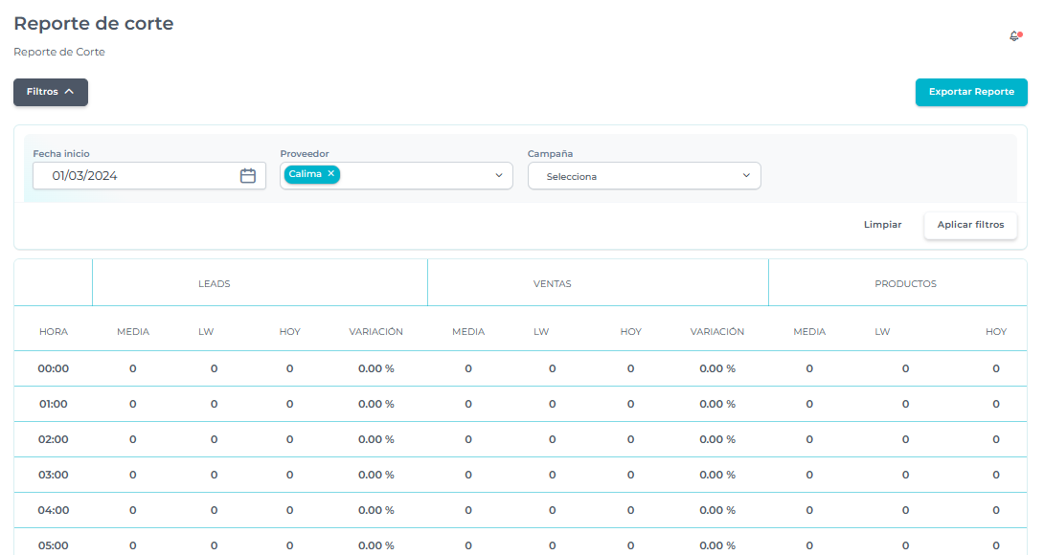This screenshot has height=555, width=1044.
Task: Open the notifications bell icon
Action: (1014, 36)
